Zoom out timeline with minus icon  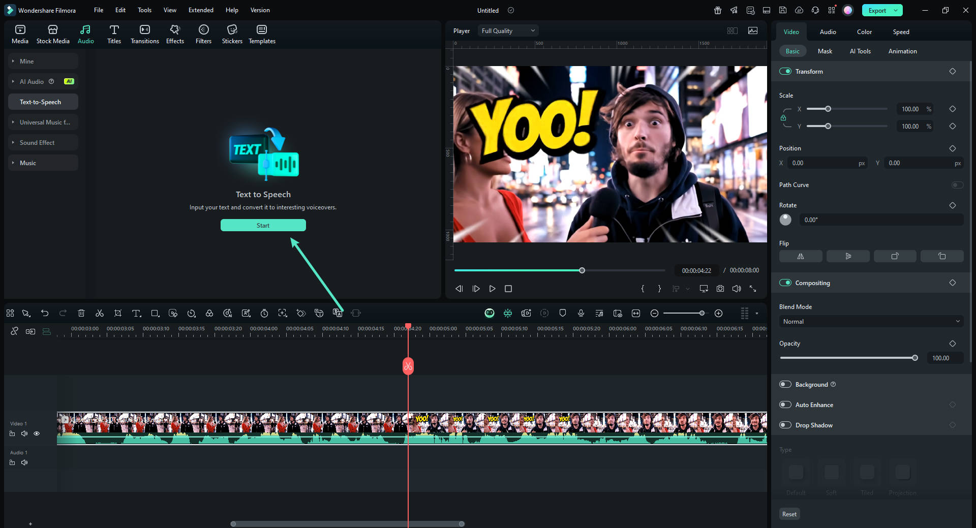655,313
